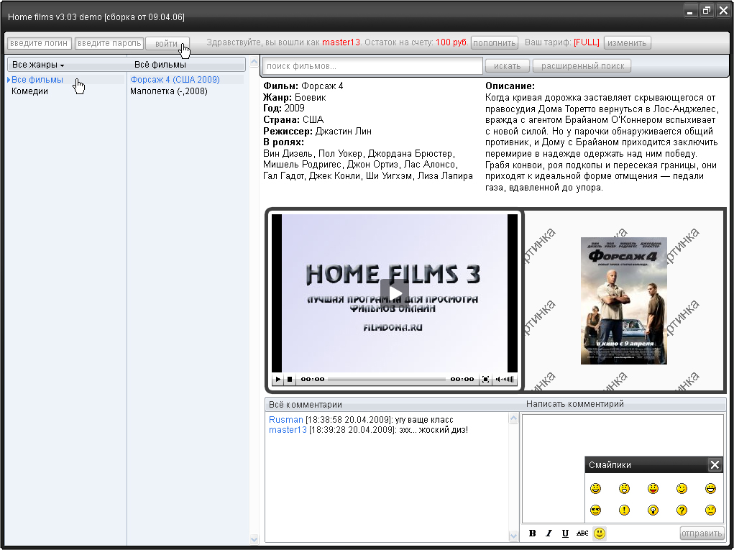Image resolution: width=734 pixels, height=550 pixels.
Task: Click the genre value Боевик
Action: pos(311,97)
